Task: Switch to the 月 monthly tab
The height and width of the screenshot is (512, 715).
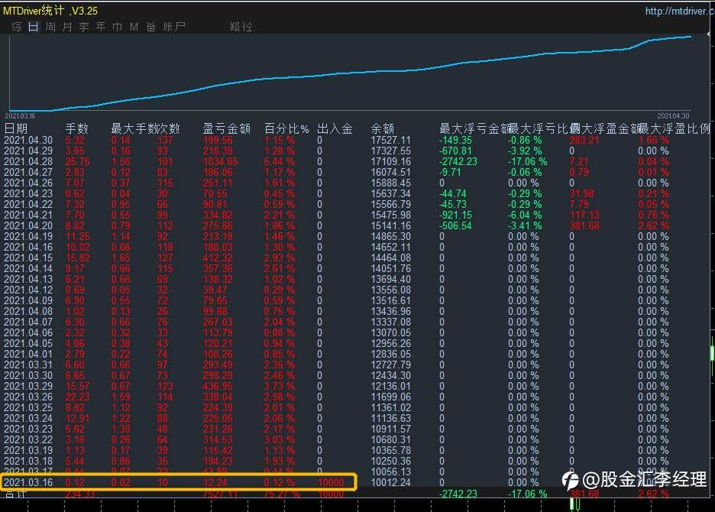Action: (67, 27)
